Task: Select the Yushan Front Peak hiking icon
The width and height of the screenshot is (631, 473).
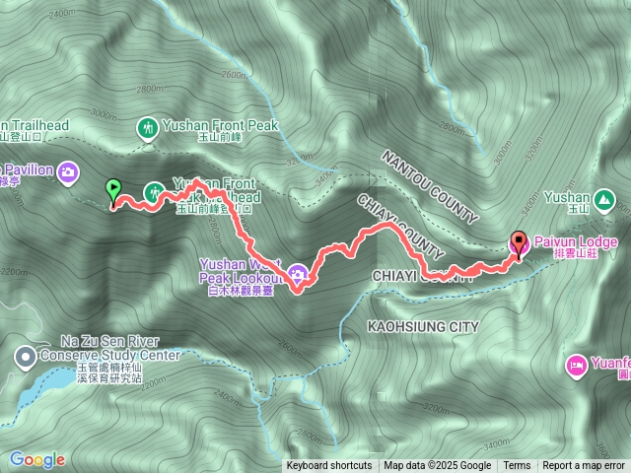Action: click(x=148, y=129)
